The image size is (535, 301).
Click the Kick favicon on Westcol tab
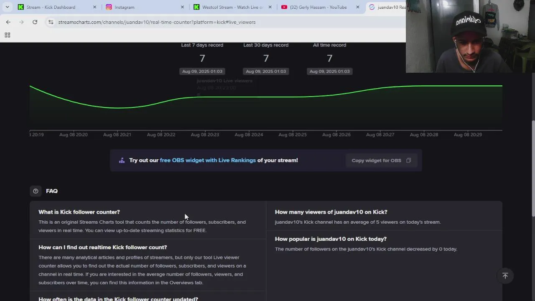click(196, 7)
